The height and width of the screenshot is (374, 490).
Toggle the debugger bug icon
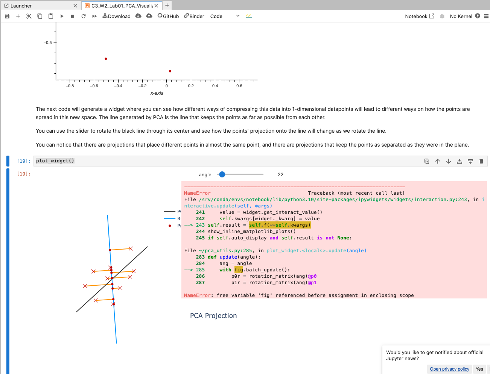coord(442,16)
